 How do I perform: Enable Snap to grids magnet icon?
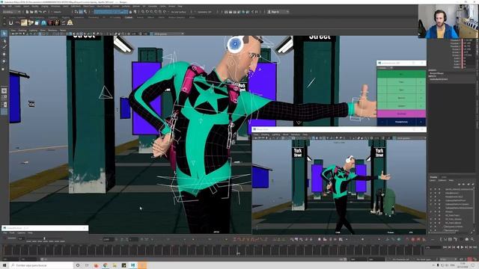[x=143, y=12]
